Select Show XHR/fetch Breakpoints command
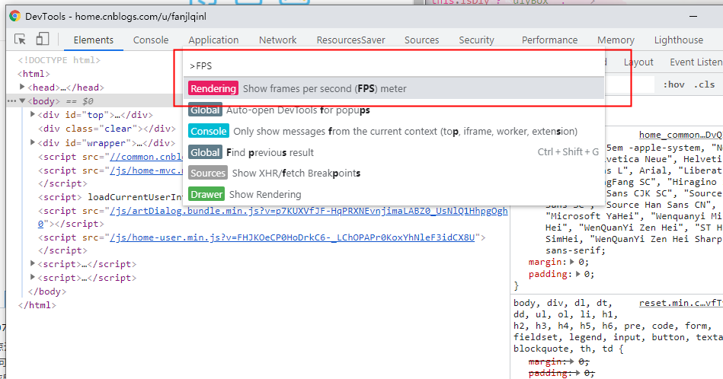The image size is (723, 379). (394, 174)
